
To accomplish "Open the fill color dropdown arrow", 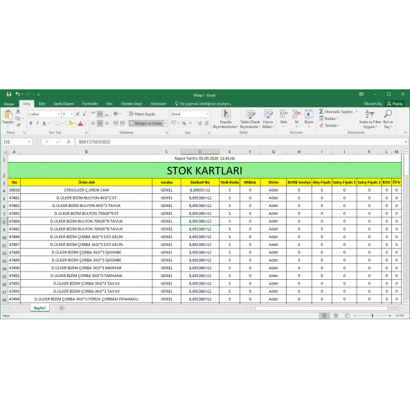I will click(75, 123).
